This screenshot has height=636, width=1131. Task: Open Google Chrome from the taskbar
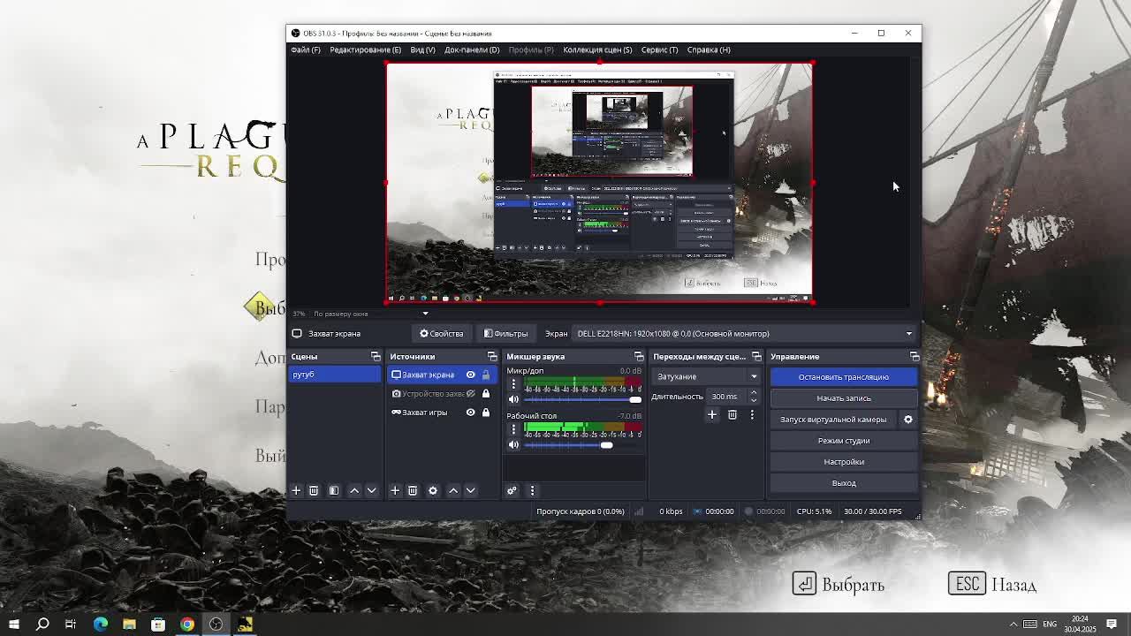[187, 625]
